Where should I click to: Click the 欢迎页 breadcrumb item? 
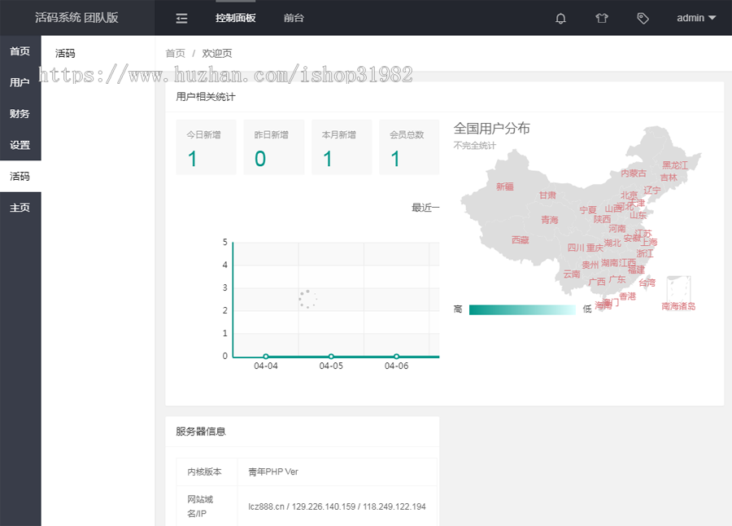click(216, 53)
